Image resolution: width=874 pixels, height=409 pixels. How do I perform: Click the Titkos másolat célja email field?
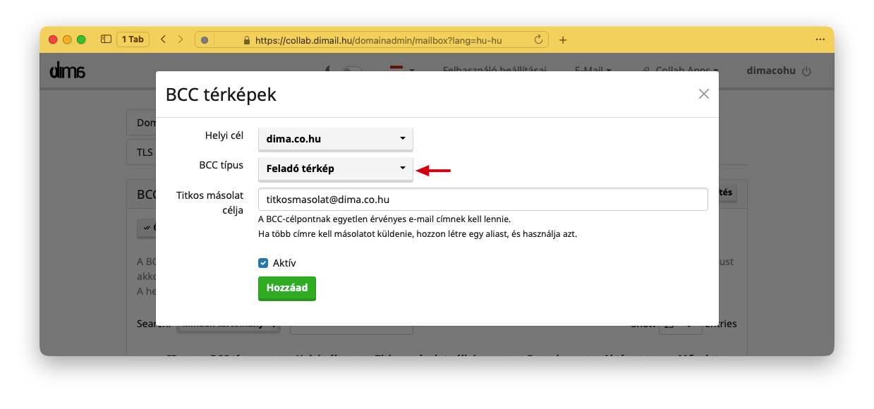(482, 200)
